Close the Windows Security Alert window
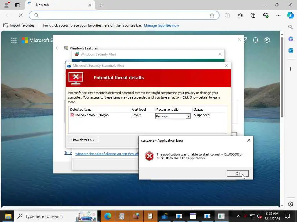Viewport: 297px width, 222px height. [x=220, y=54]
